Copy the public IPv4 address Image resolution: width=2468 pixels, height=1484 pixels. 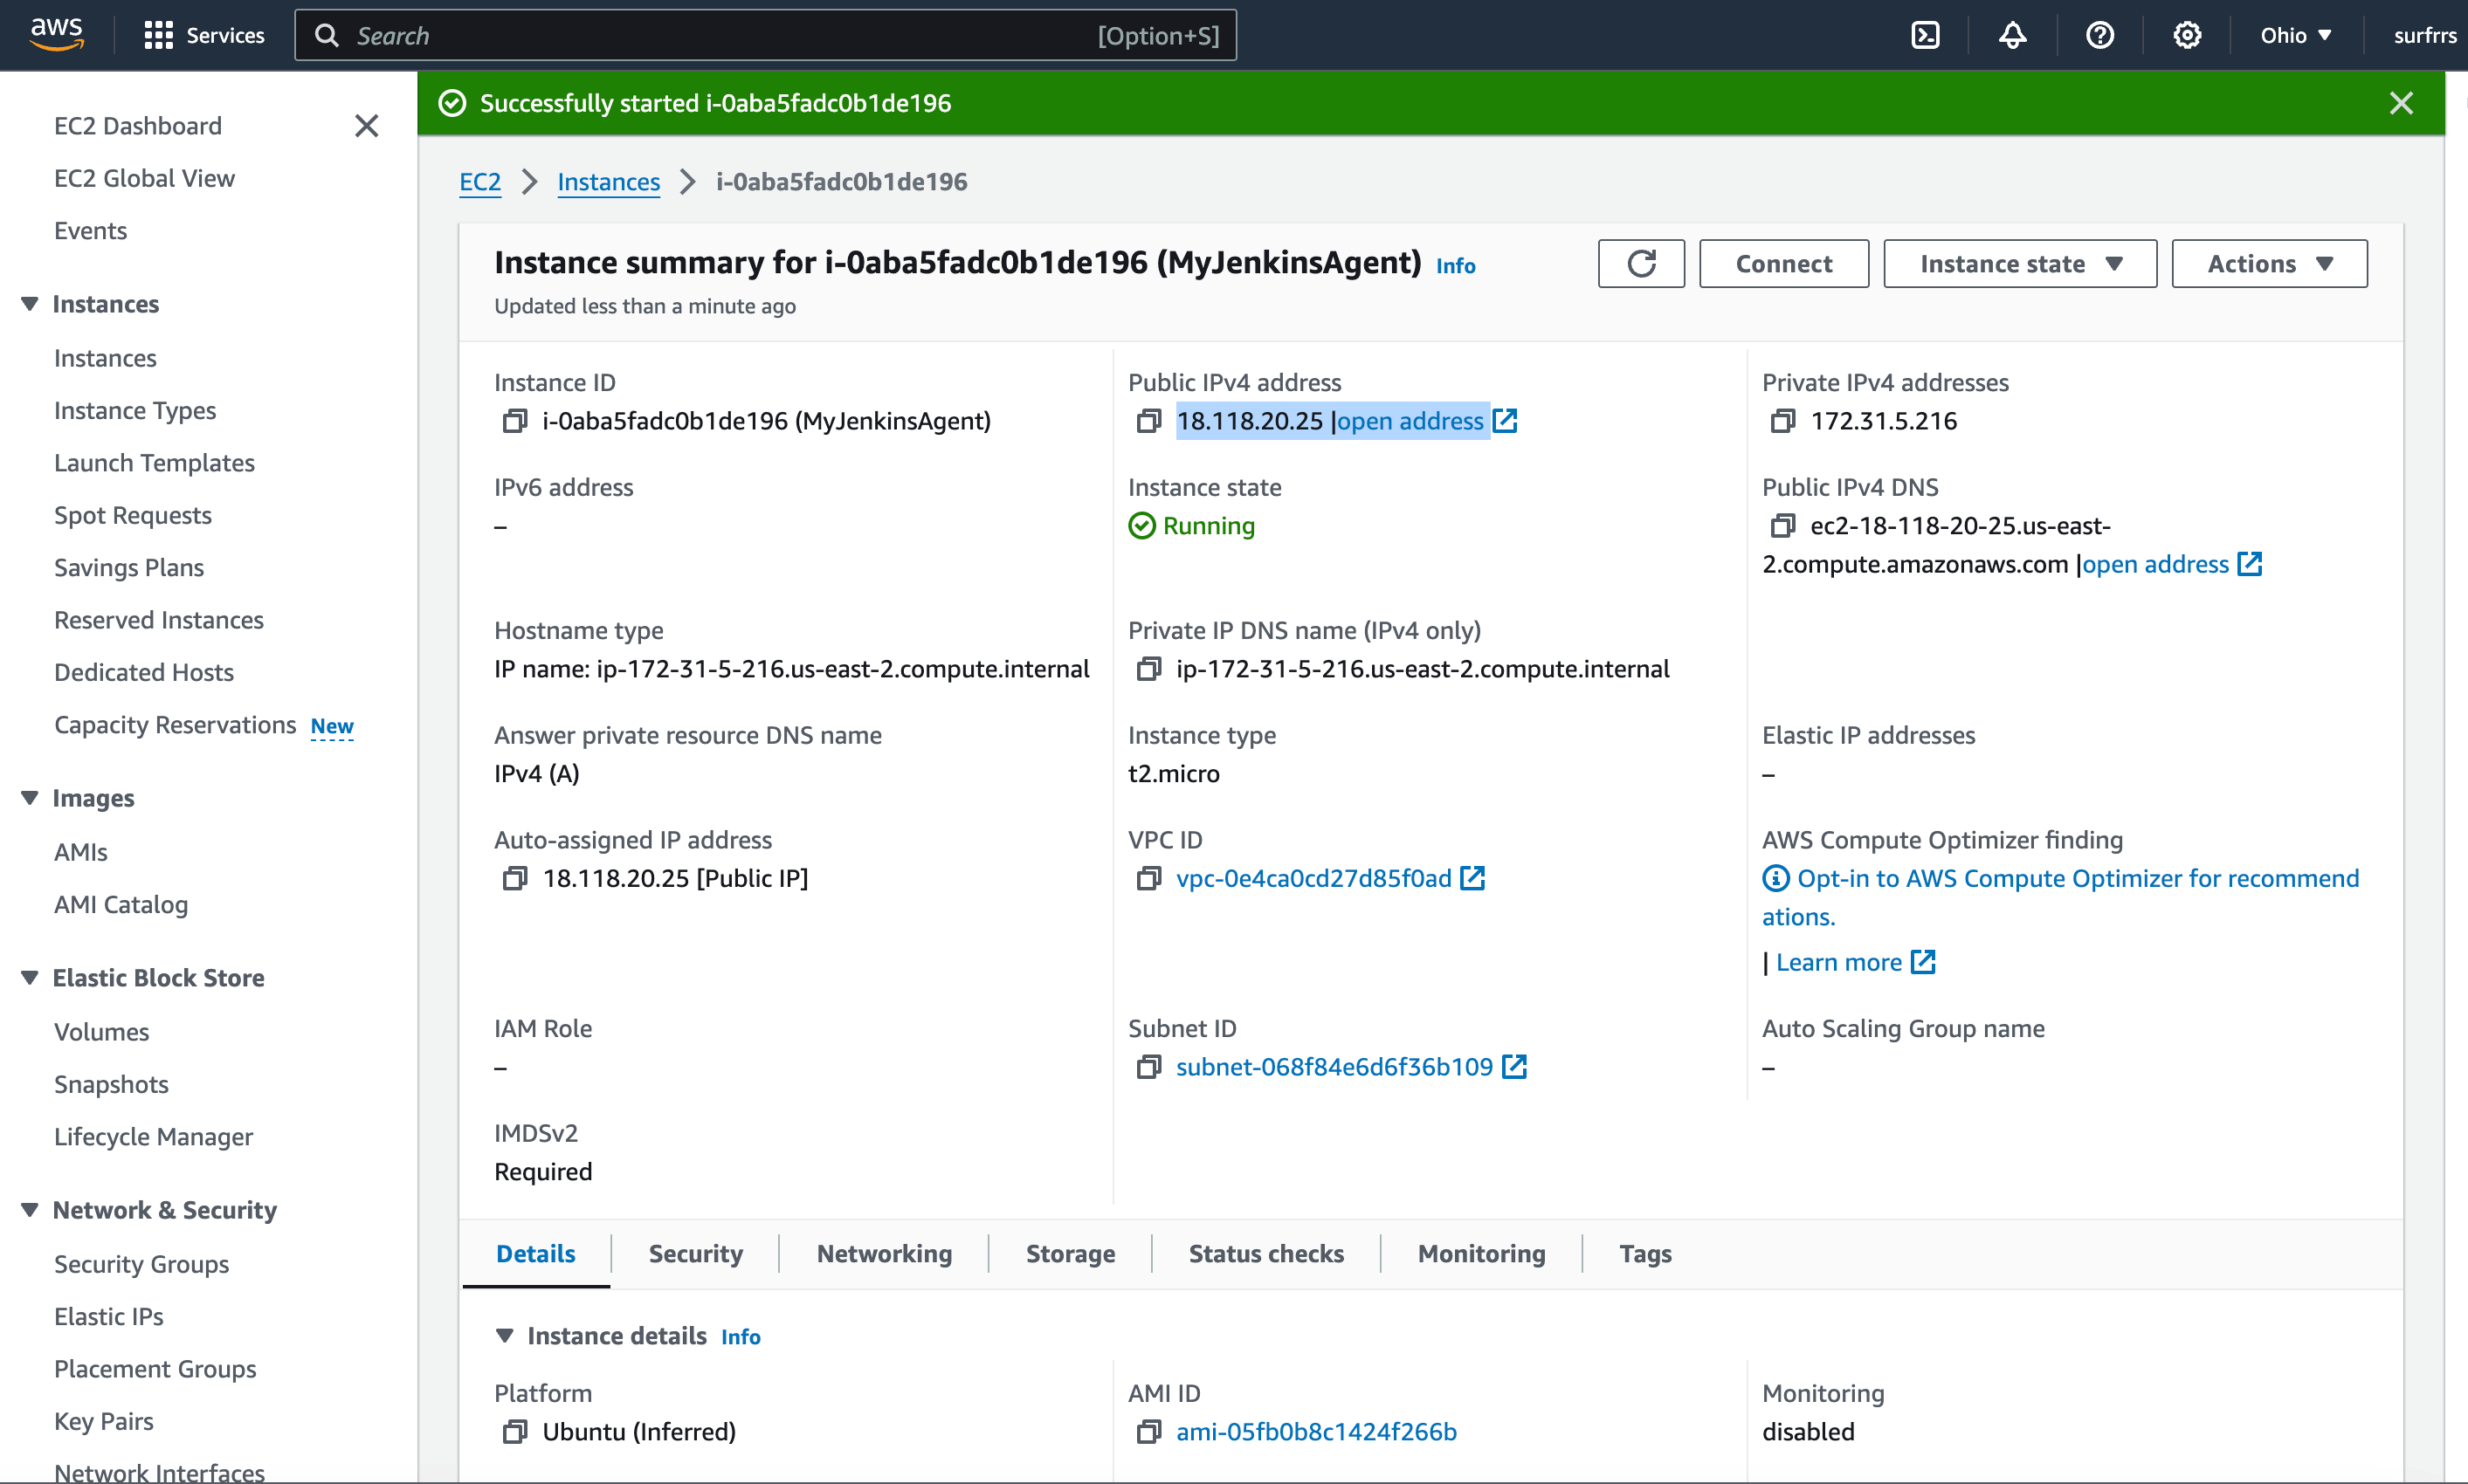click(1148, 421)
